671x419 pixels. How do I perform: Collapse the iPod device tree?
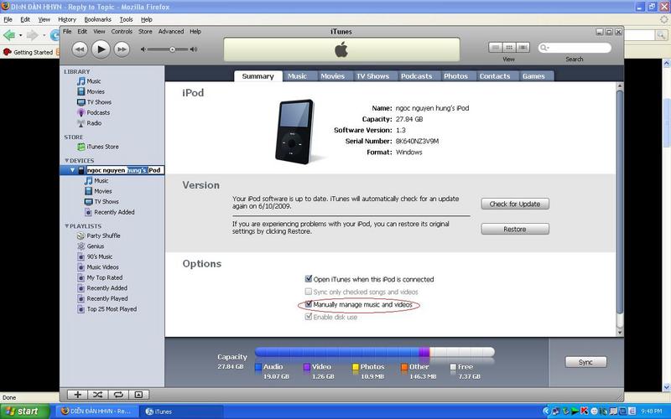click(x=72, y=170)
